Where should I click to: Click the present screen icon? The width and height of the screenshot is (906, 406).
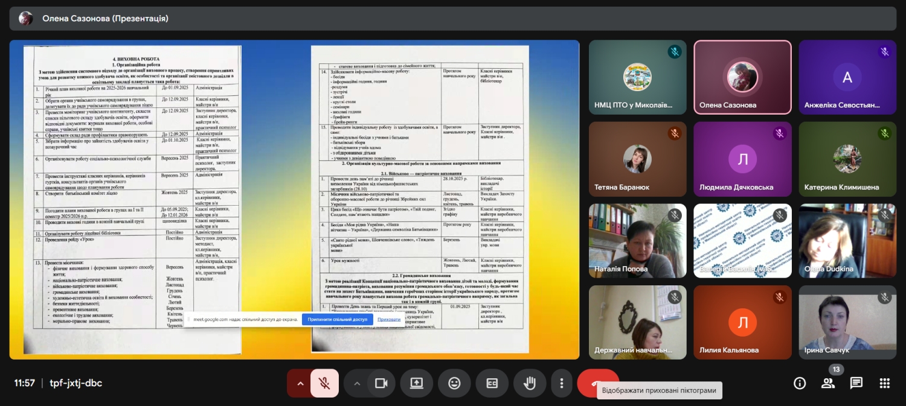click(x=416, y=383)
